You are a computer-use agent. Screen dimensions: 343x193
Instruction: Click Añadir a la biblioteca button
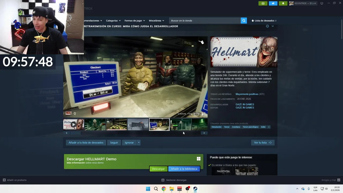[x=184, y=169]
